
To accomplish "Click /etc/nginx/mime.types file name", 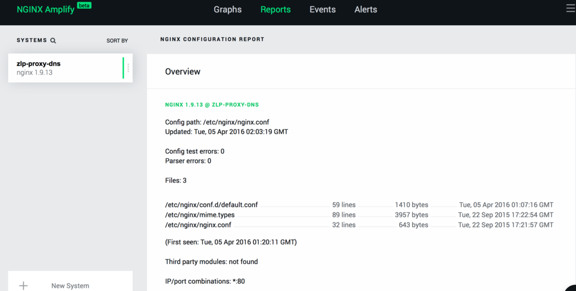I will 200,215.
